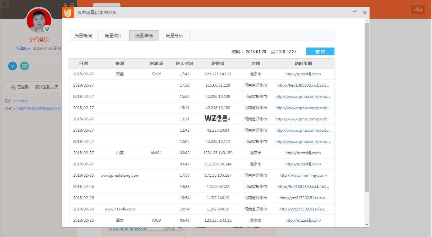This screenshot has width=432, height=237.
Task: Switch to the 流量统计 tab
Action: pos(114,36)
